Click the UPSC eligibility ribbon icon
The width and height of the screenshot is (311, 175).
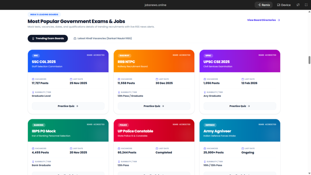click(205, 92)
